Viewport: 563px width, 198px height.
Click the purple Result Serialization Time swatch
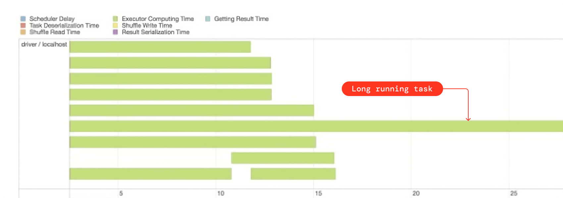click(x=115, y=32)
